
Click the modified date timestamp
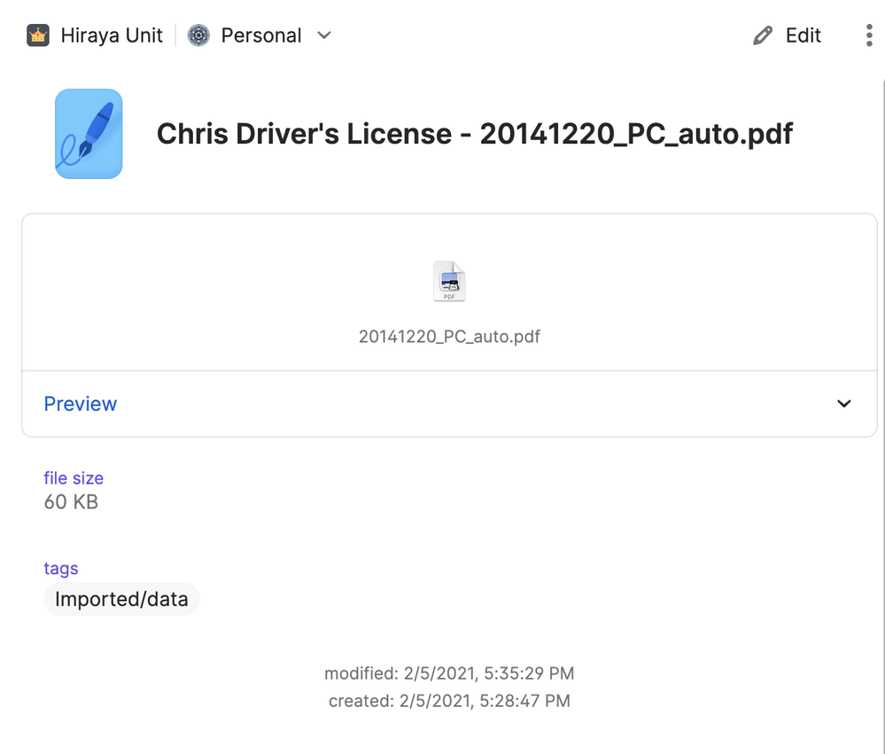449,674
